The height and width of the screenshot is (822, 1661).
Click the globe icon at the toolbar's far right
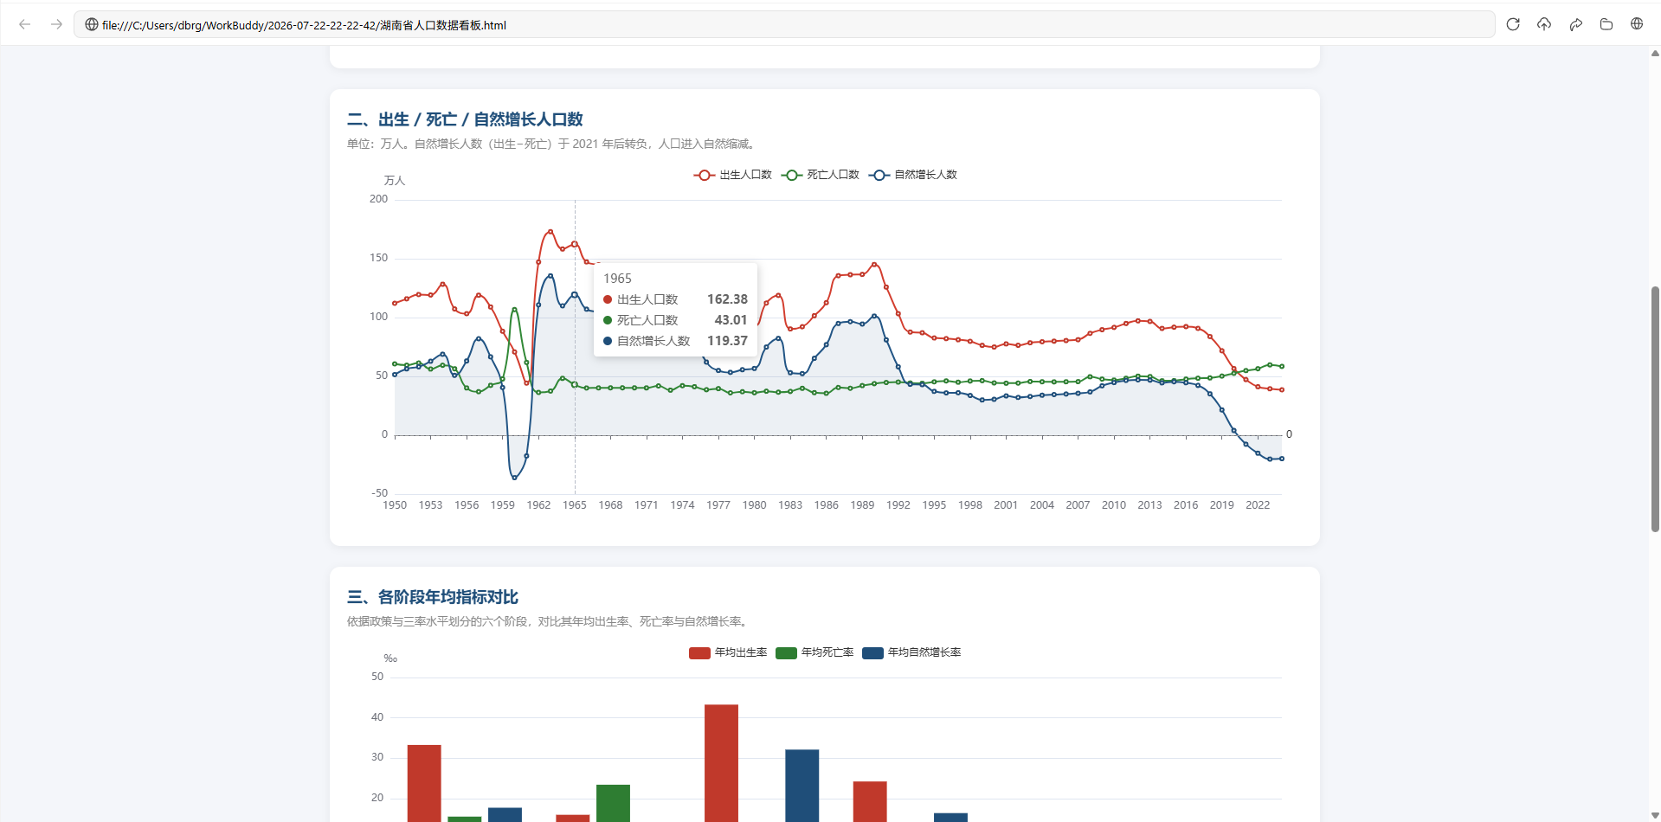[1637, 24]
